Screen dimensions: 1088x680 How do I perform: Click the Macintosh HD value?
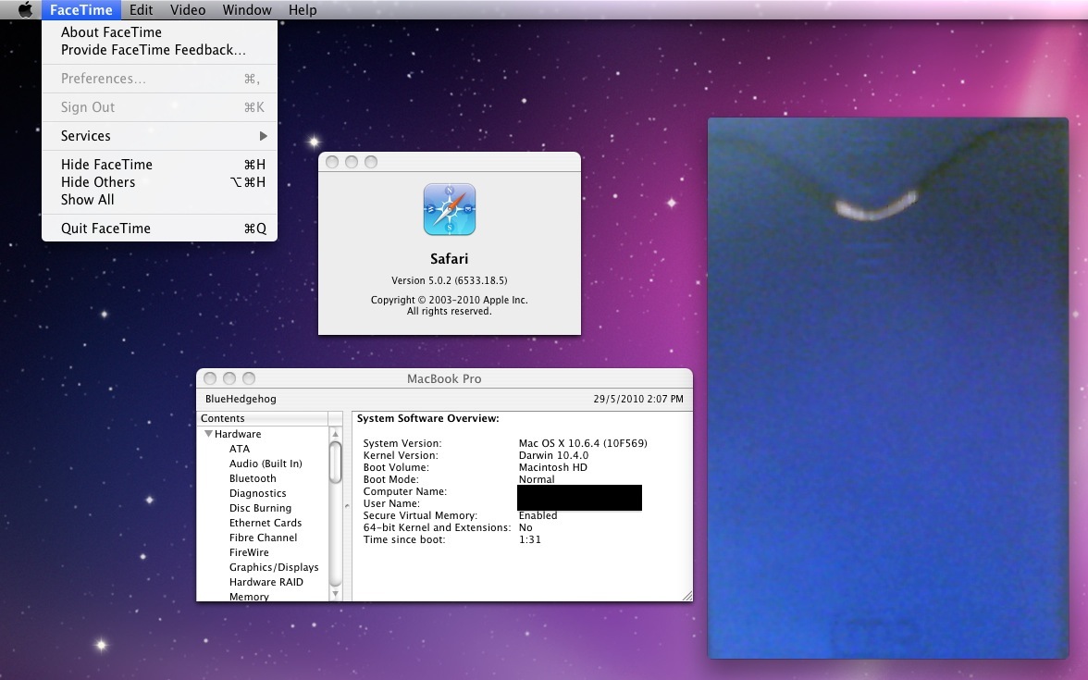tap(553, 468)
